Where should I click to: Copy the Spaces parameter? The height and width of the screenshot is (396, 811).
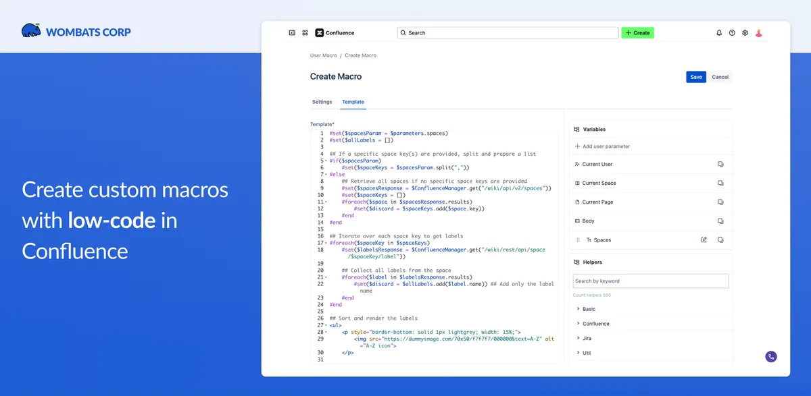(x=720, y=239)
